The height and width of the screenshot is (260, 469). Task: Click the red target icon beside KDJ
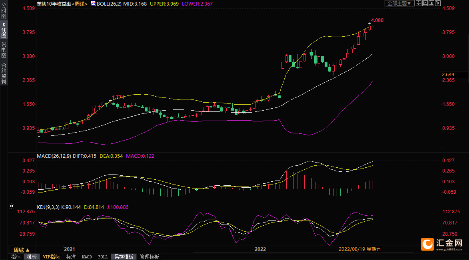11,206
